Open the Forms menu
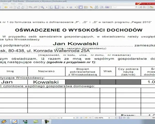 pos(5,4)
